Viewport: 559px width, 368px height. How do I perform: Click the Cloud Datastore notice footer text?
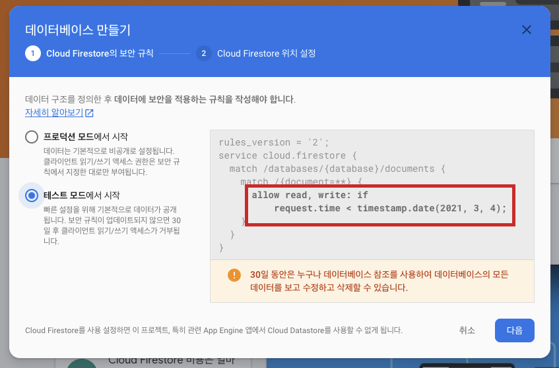point(214,330)
